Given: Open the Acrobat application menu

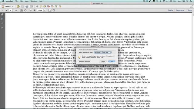Looking at the screenshot, I should pos(9,1).
